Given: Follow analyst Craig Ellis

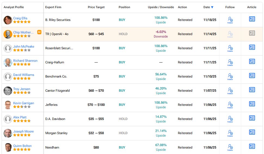Looking at the screenshot, I should pyautogui.click(x=230, y=20).
